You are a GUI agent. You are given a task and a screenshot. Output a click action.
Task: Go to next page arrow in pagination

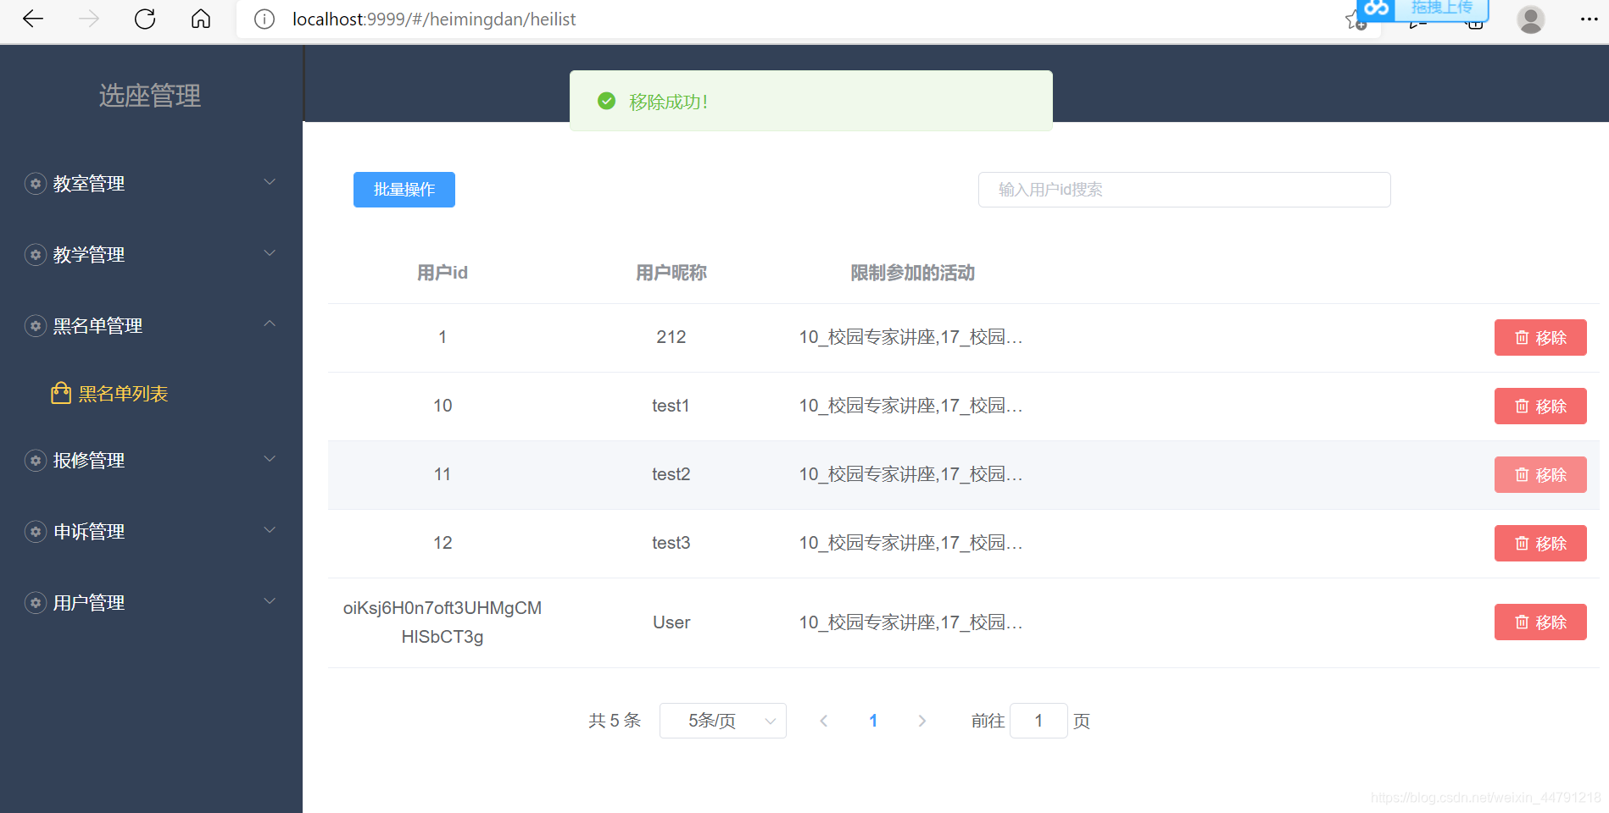(x=922, y=721)
